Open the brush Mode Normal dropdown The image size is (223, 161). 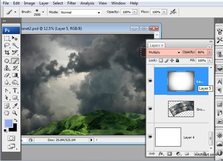click(x=80, y=12)
